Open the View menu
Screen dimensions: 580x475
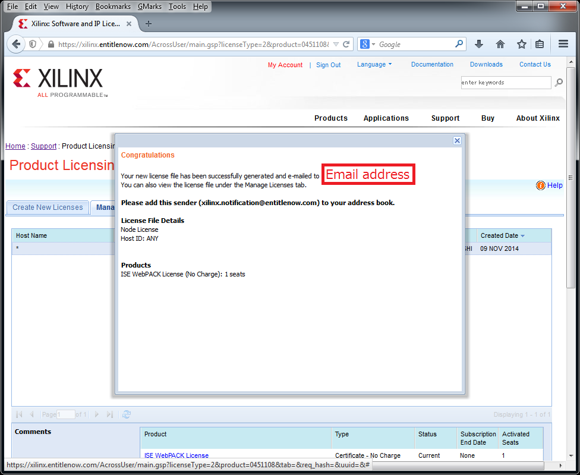click(x=51, y=7)
